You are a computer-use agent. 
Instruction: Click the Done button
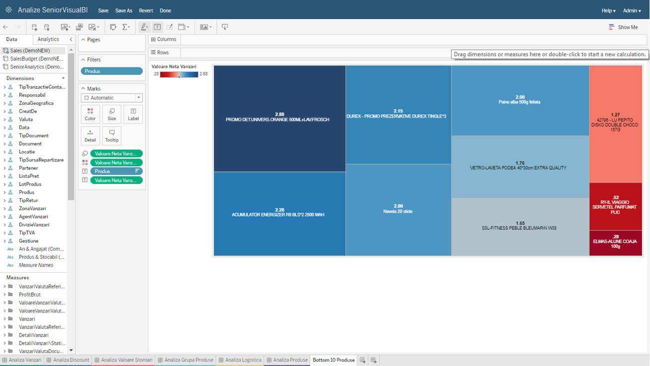165,10
